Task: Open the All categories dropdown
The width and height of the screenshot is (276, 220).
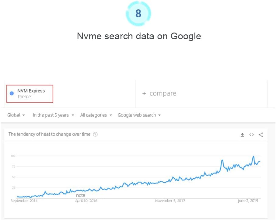Action: 96,115
